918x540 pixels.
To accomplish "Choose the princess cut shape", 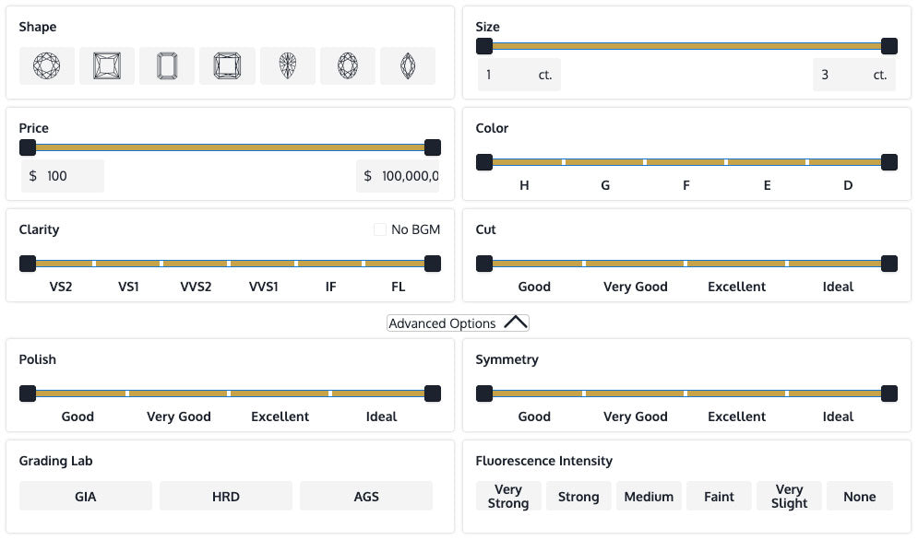I will 107,66.
